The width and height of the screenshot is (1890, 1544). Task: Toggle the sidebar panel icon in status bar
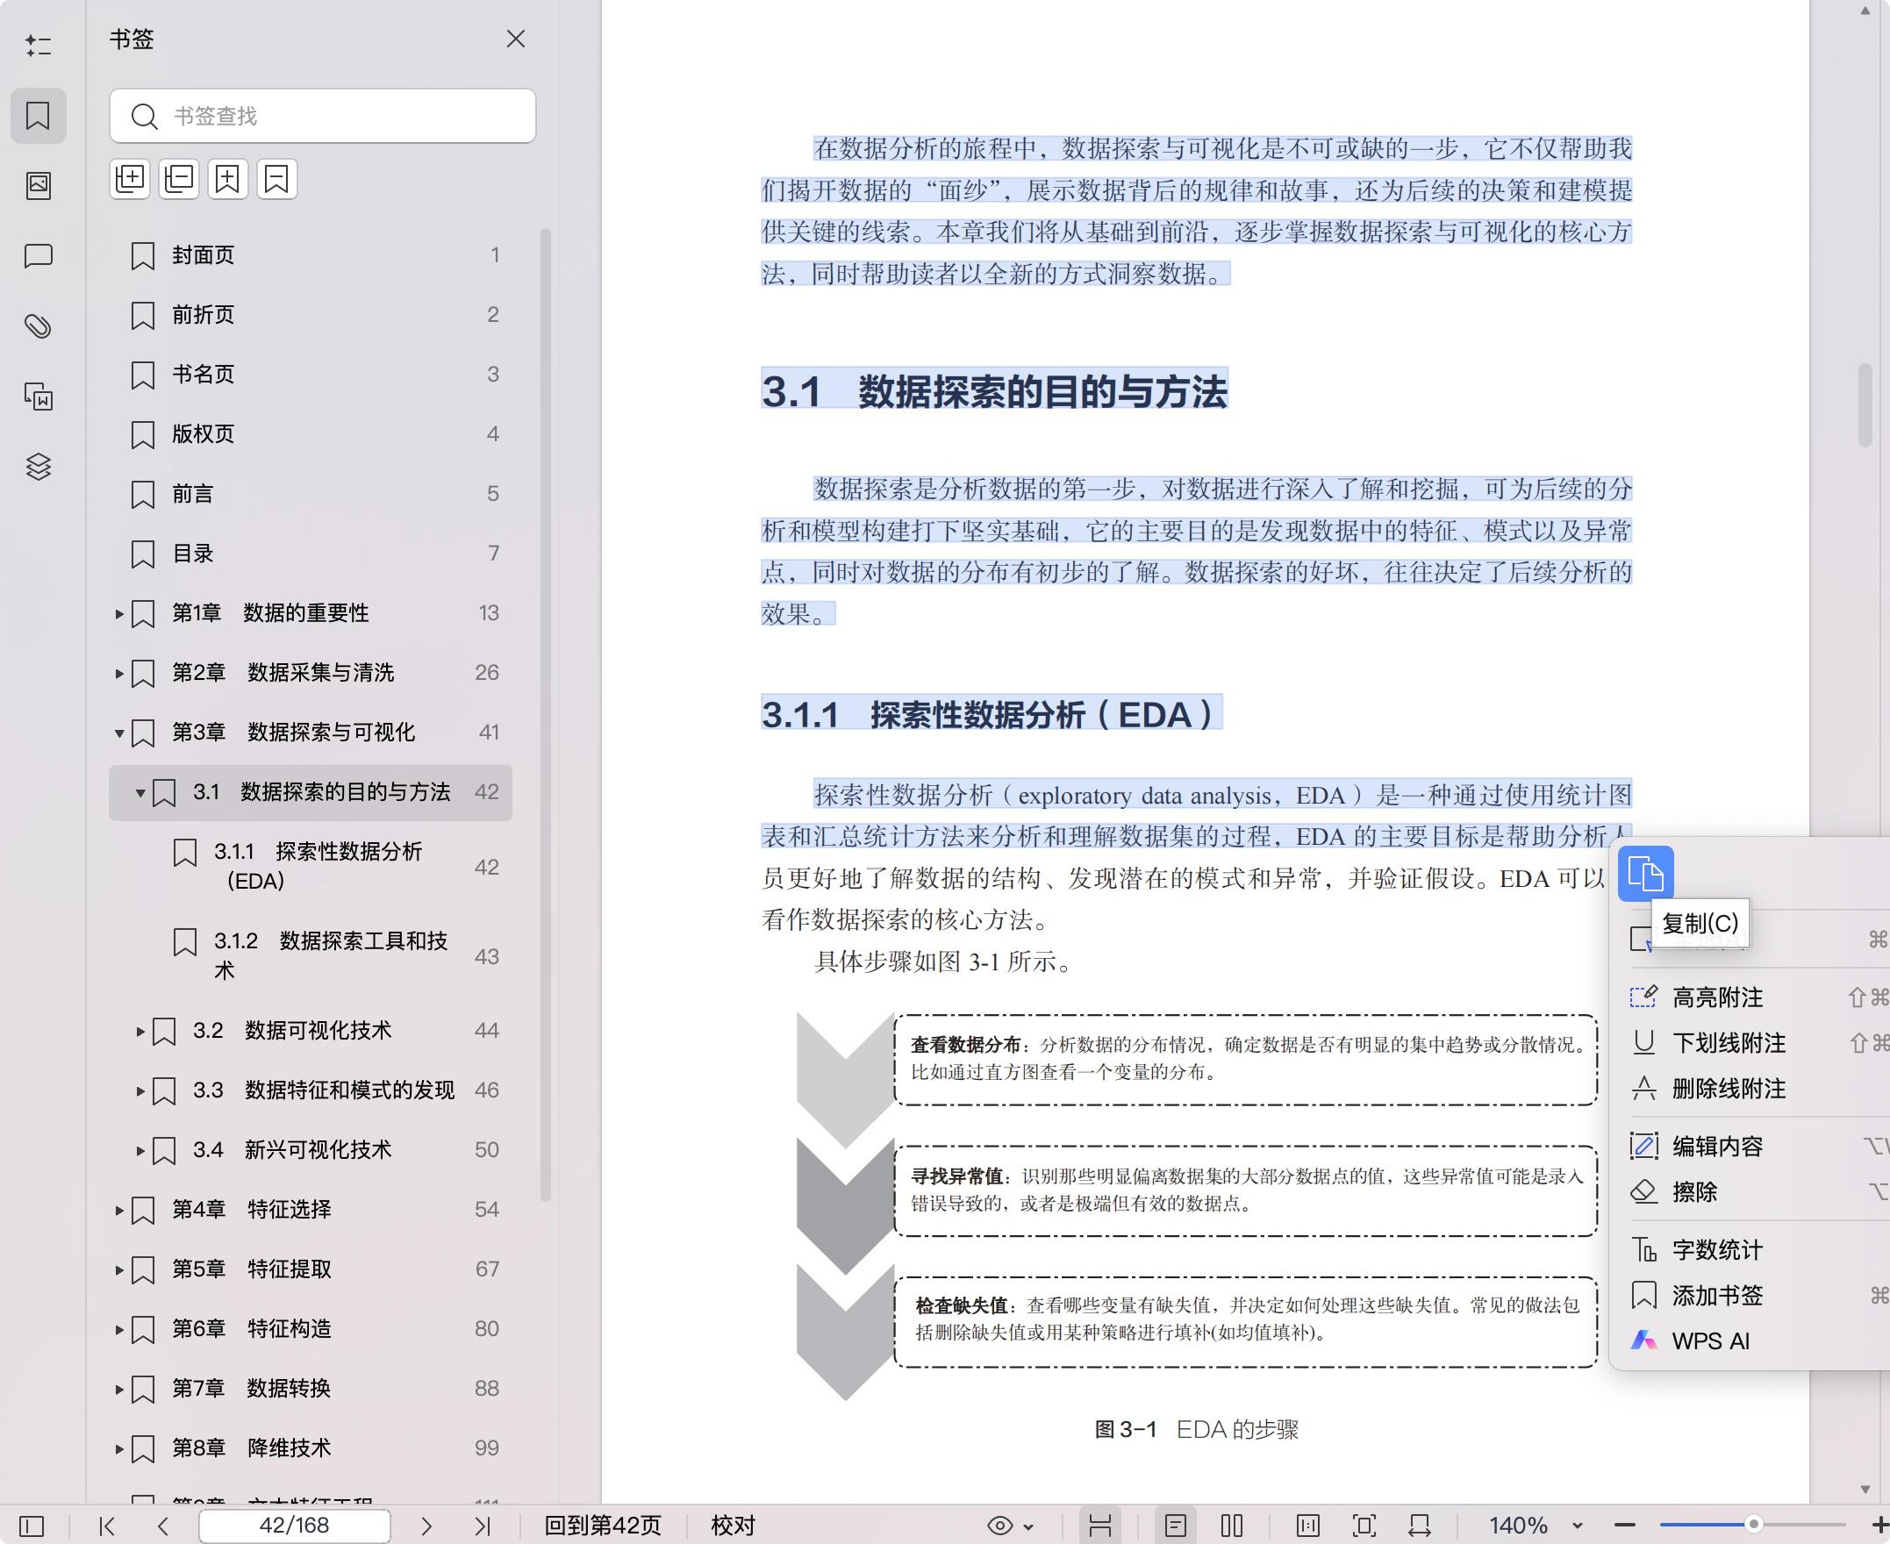pos(32,1526)
